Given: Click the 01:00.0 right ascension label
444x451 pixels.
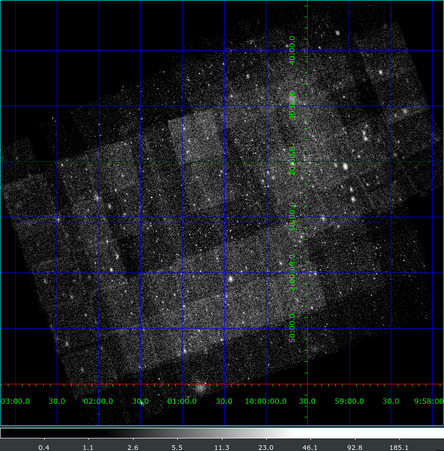Looking at the screenshot, I should 182,401.
